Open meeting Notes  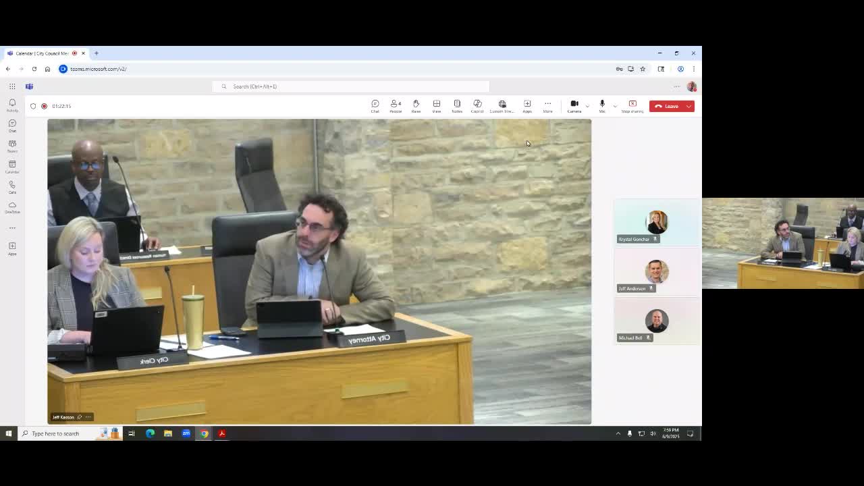(457, 105)
